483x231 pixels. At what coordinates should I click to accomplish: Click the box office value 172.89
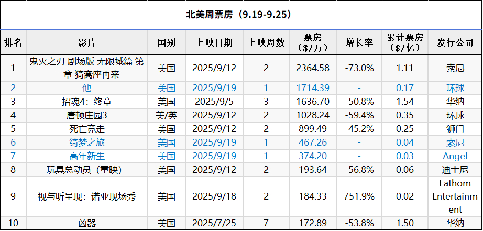313,223
